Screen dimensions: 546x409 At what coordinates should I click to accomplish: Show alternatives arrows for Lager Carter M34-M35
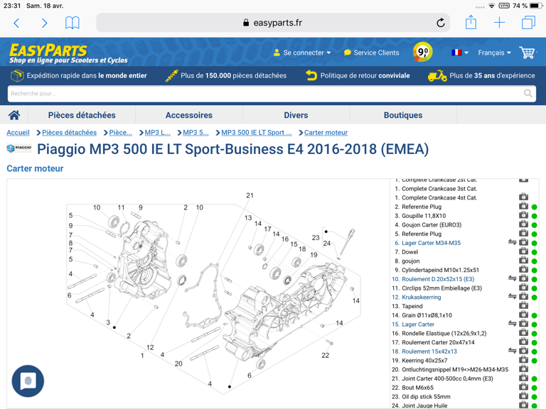tap(512, 242)
